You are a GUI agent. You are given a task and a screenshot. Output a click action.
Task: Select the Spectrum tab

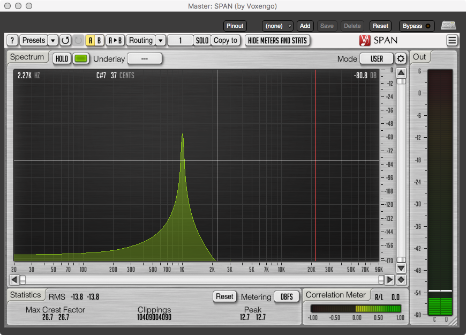27,57
